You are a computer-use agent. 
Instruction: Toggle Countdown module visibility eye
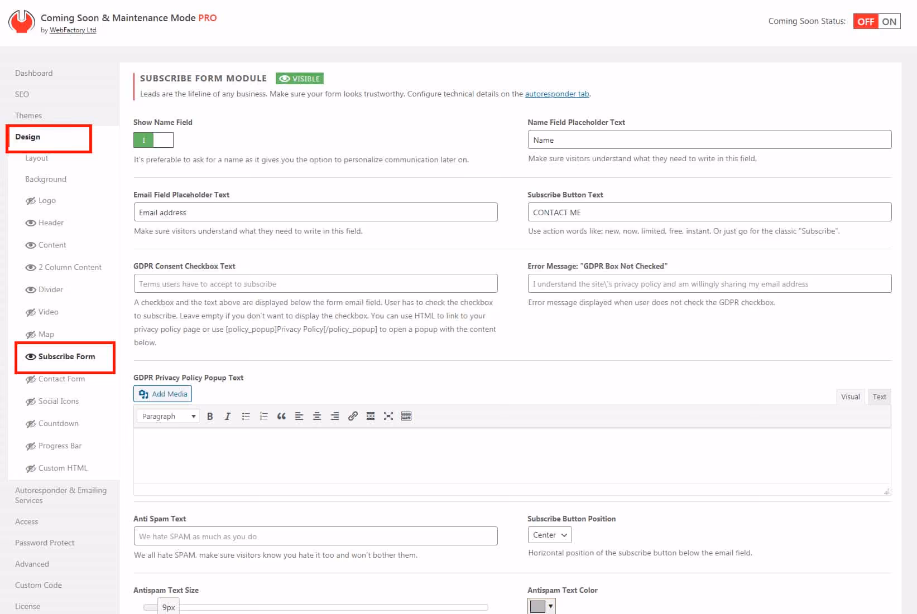tap(31, 424)
